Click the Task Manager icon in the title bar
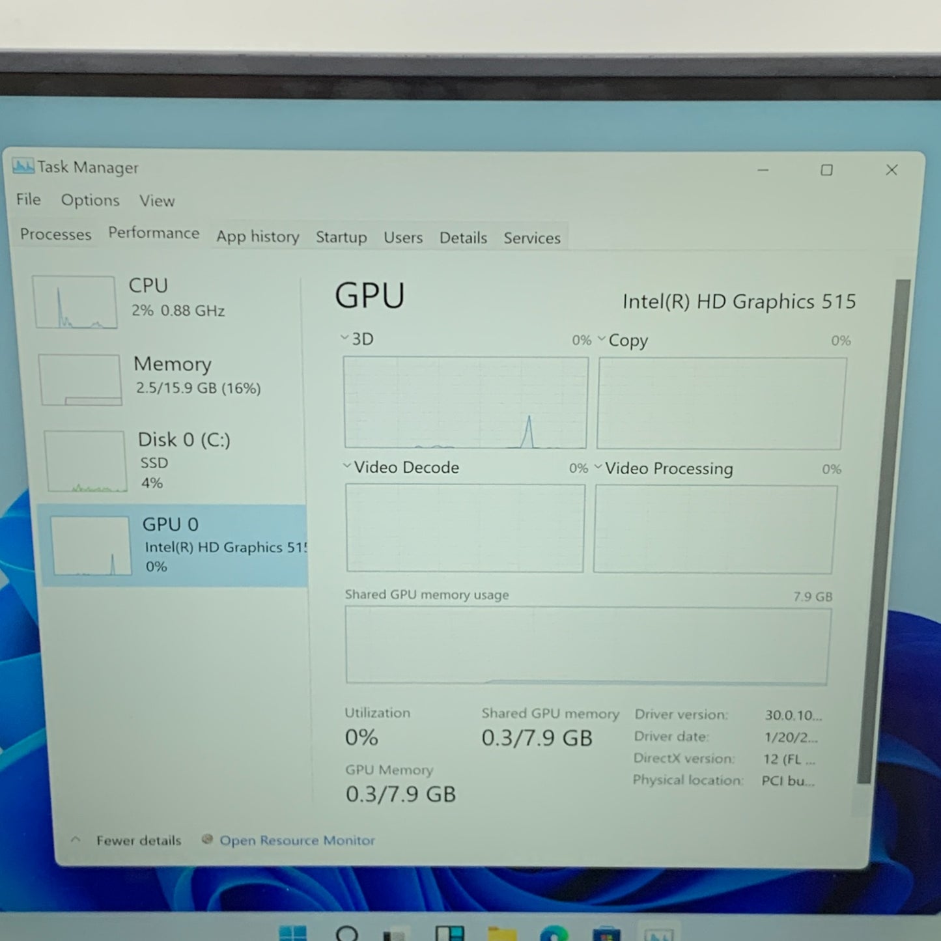 (23, 167)
